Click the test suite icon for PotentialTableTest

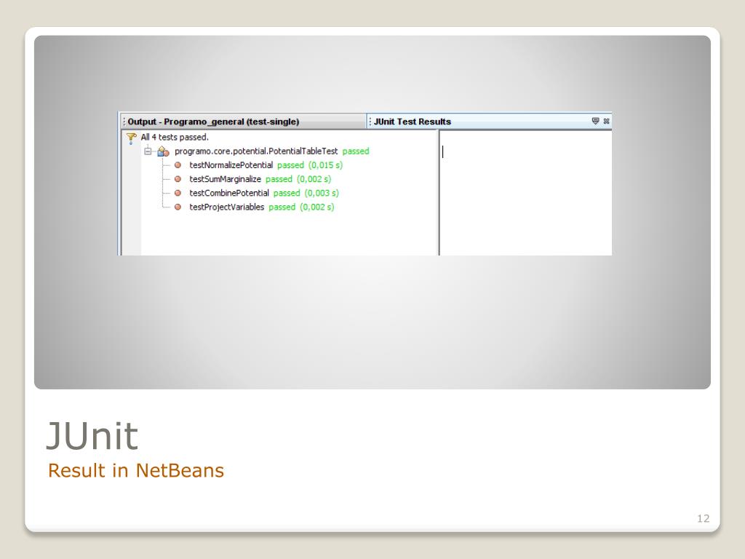[163, 151]
